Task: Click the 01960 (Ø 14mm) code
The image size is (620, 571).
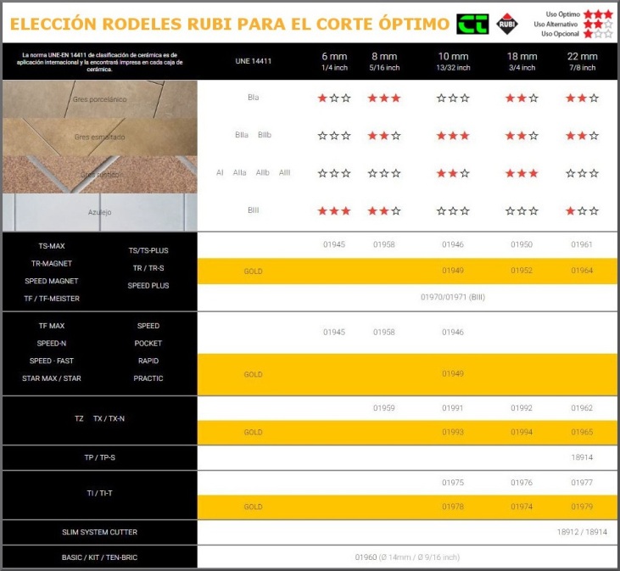Action: pyautogui.click(x=407, y=557)
